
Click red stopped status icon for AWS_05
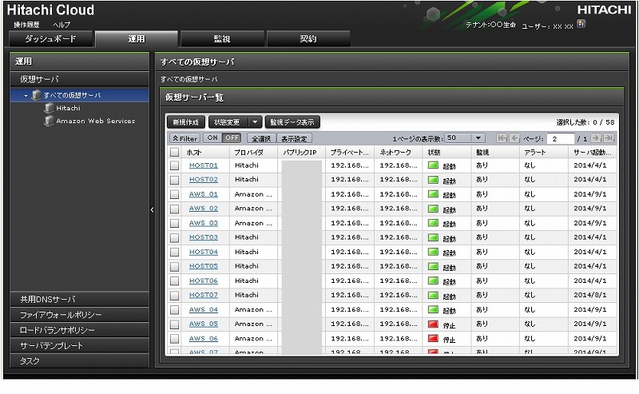[433, 324]
